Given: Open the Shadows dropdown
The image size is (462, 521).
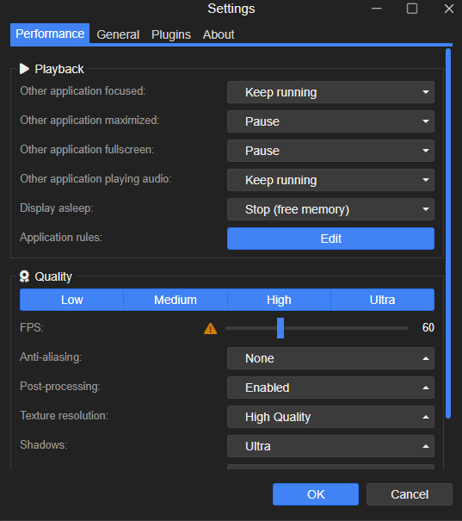Looking at the screenshot, I should click(x=330, y=446).
